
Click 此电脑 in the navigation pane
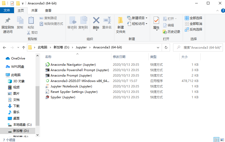pyautogui.click(x=13, y=75)
